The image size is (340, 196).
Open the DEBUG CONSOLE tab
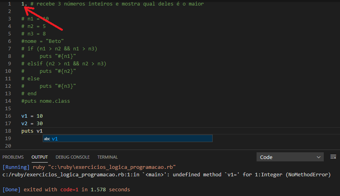72,157
